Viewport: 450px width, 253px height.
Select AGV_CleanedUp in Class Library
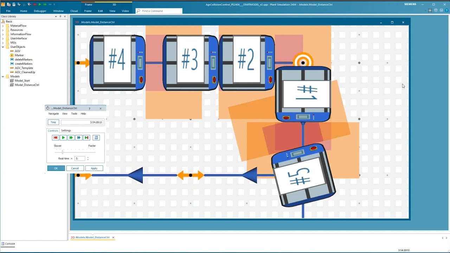coord(25,72)
